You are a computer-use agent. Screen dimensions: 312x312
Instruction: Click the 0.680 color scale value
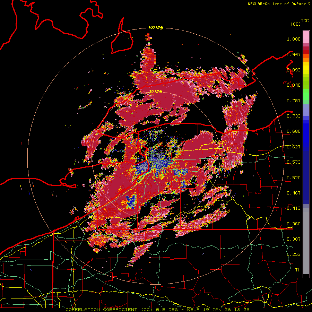coord(294,131)
